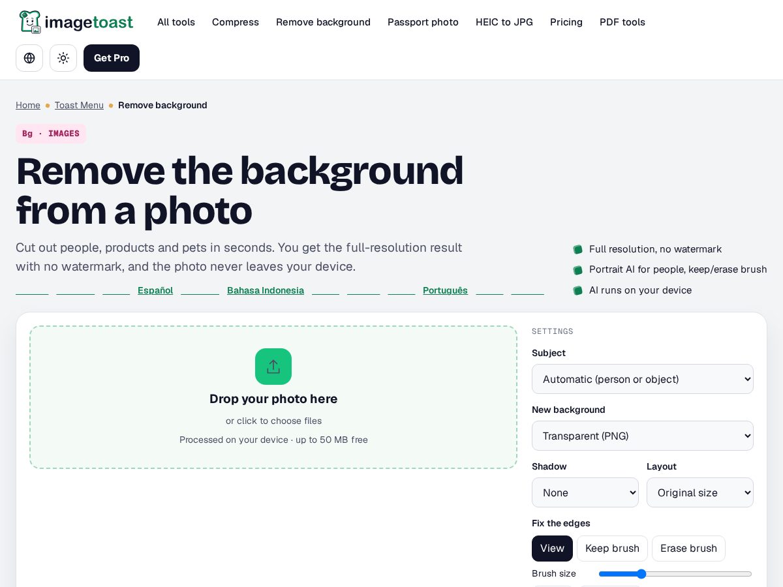Click the Brush size slider
This screenshot has width=783, height=587.
coord(675,574)
